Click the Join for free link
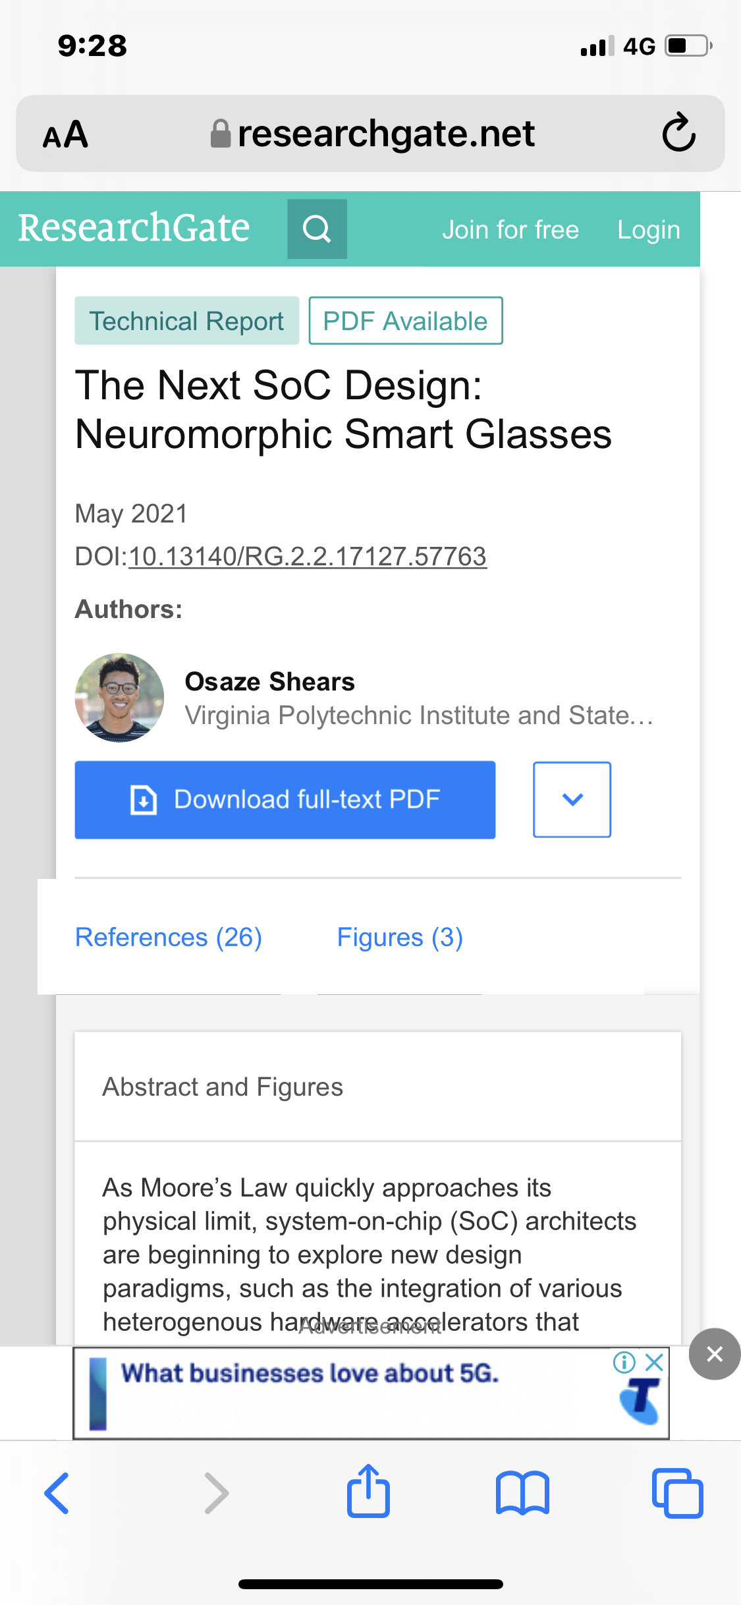The image size is (741, 1605). [x=510, y=230]
